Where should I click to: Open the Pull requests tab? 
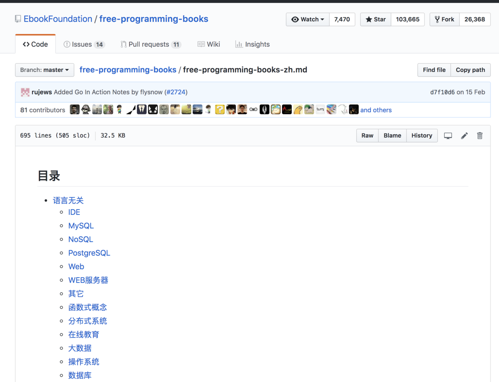click(151, 44)
